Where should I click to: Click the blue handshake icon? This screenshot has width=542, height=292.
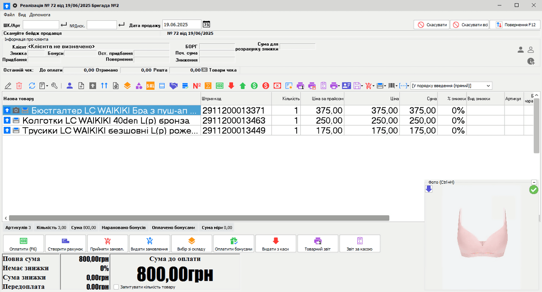(173, 86)
